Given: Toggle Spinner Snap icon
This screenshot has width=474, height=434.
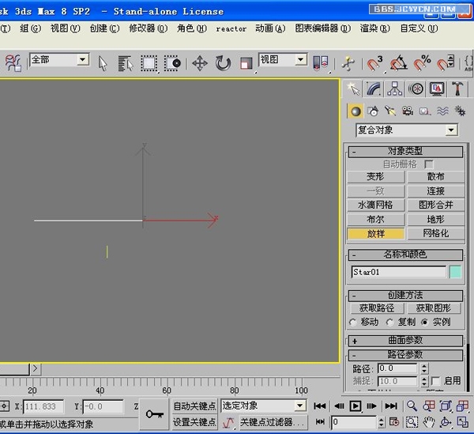Looking at the screenshot, I should 446,64.
